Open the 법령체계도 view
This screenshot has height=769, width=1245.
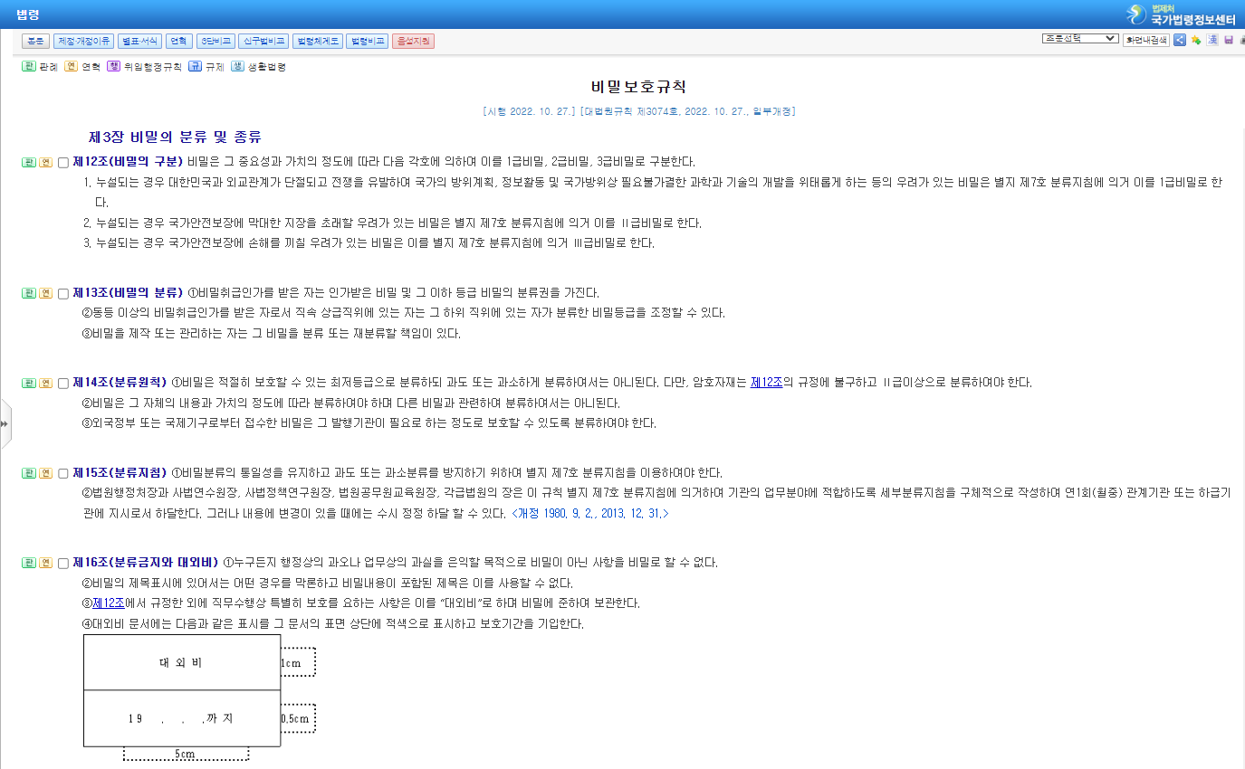point(317,41)
